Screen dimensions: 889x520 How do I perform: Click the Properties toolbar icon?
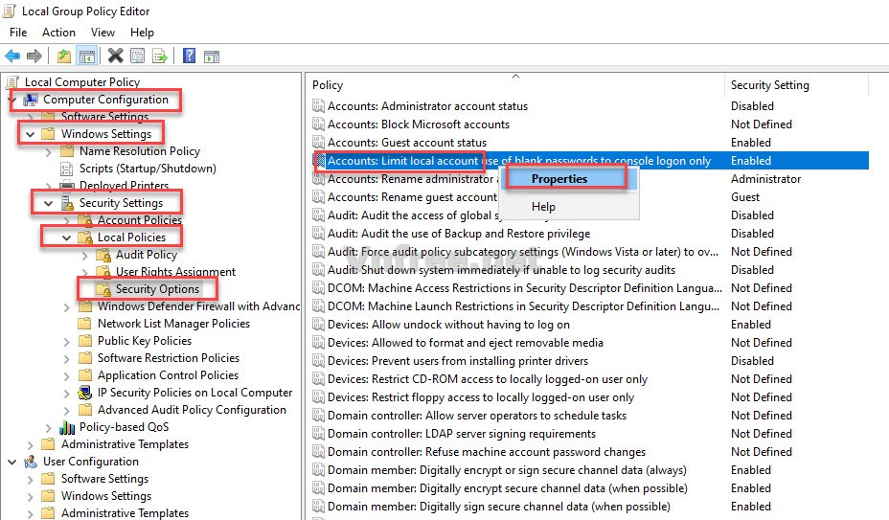point(137,56)
